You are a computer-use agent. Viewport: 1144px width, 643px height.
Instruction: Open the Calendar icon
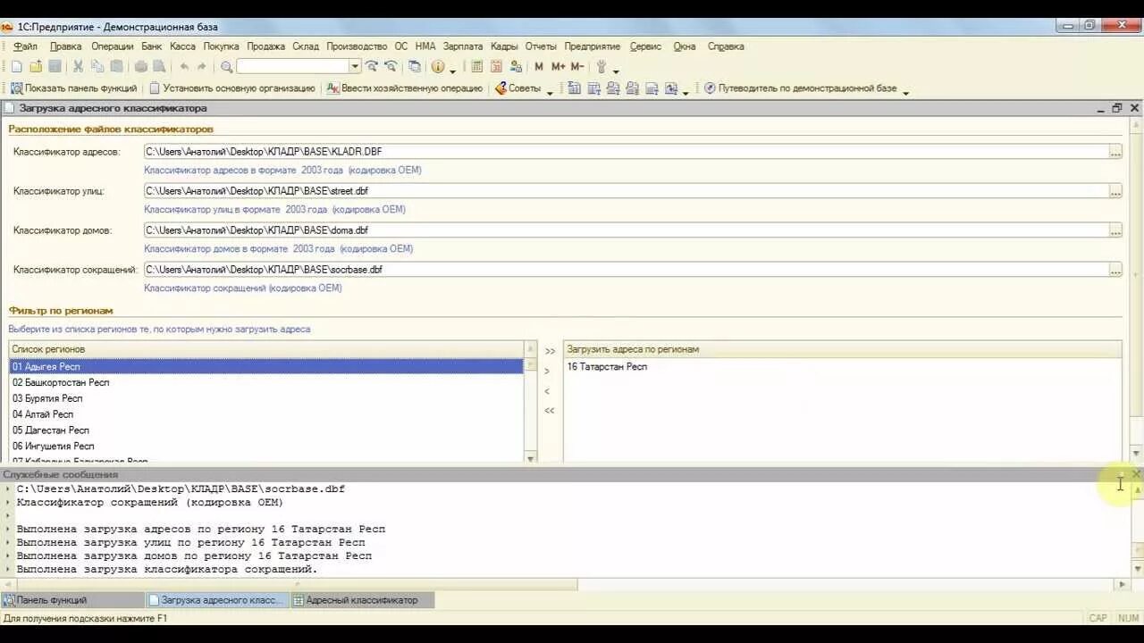[x=496, y=67]
